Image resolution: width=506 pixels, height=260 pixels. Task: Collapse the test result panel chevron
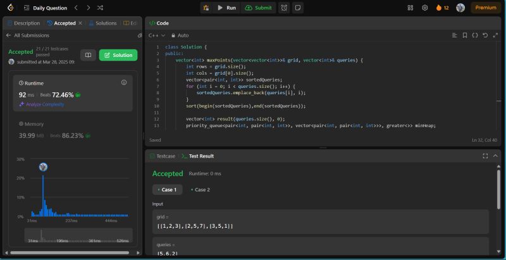[495, 156]
